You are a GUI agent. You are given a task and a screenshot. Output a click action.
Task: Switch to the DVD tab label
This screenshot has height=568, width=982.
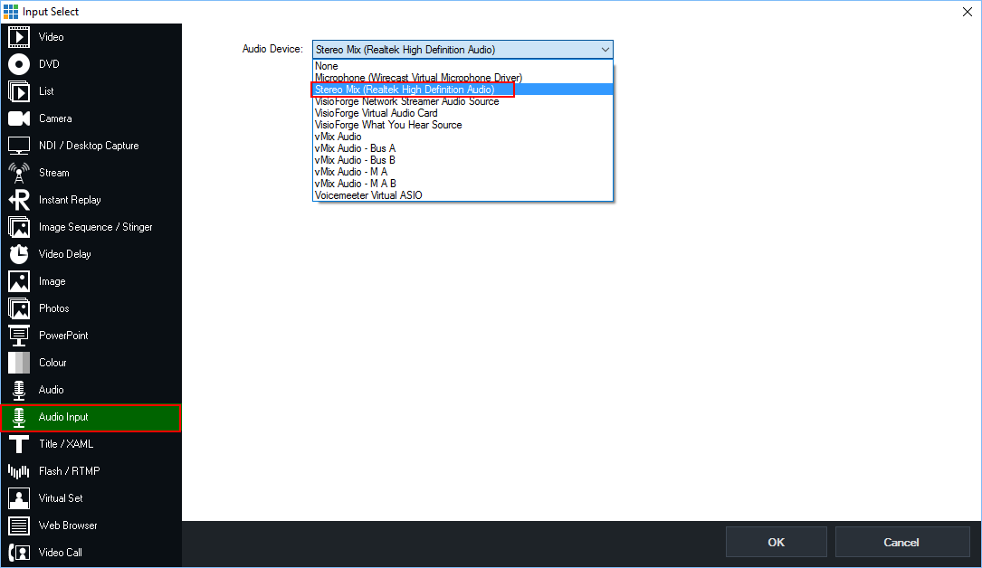(49, 64)
